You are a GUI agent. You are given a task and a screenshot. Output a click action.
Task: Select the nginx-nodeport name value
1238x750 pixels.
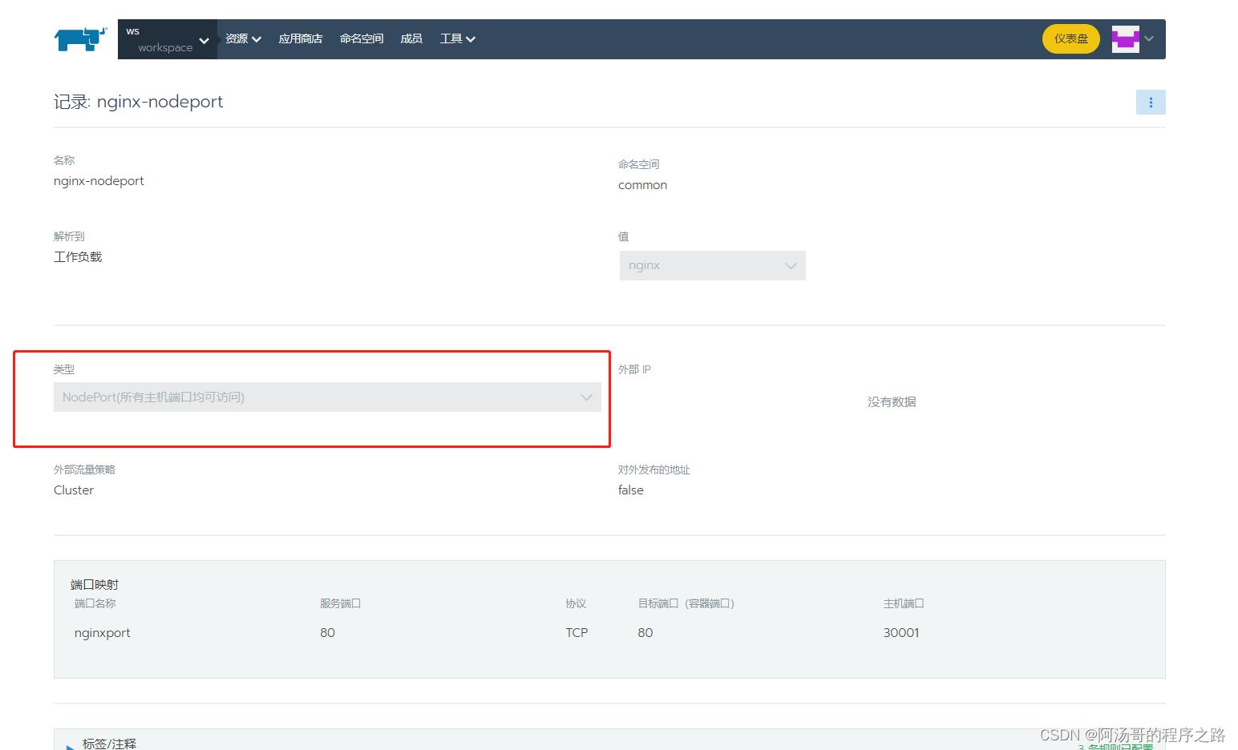click(x=99, y=181)
